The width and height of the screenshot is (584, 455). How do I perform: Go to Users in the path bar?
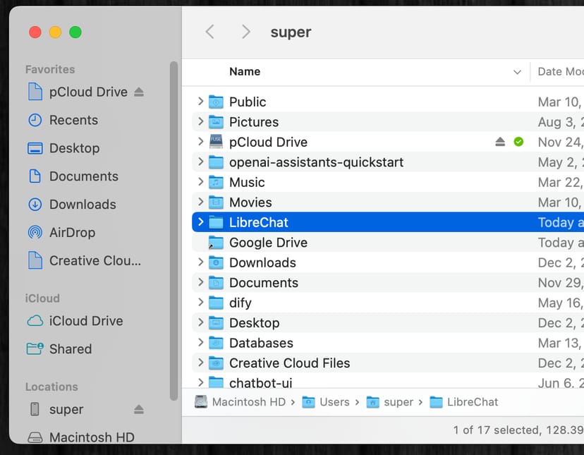point(334,402)
